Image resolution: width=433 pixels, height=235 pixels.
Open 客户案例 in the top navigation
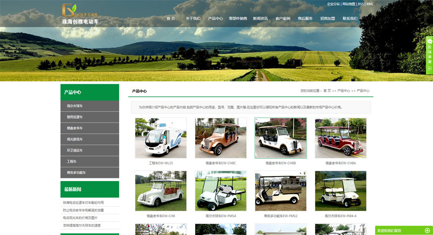tap(283, 18)
